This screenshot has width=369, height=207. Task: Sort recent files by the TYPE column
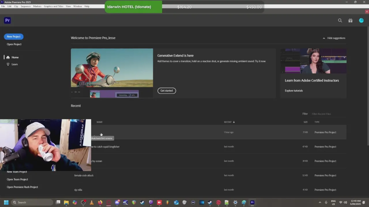[317, 122]
